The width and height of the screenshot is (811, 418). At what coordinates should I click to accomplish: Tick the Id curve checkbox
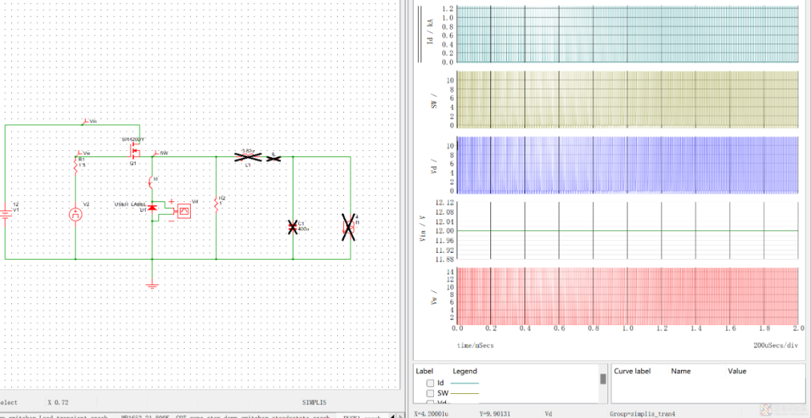[430, 383]
